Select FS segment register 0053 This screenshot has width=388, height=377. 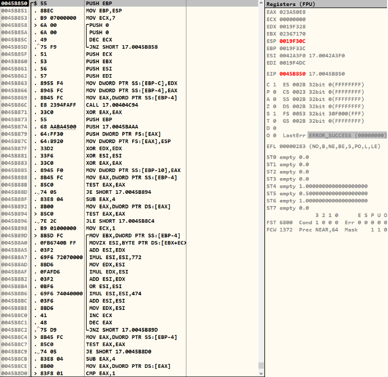tap(299, 114)
